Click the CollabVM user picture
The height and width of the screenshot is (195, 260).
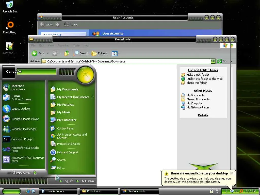pyautogui.click(x=8, y=72)
